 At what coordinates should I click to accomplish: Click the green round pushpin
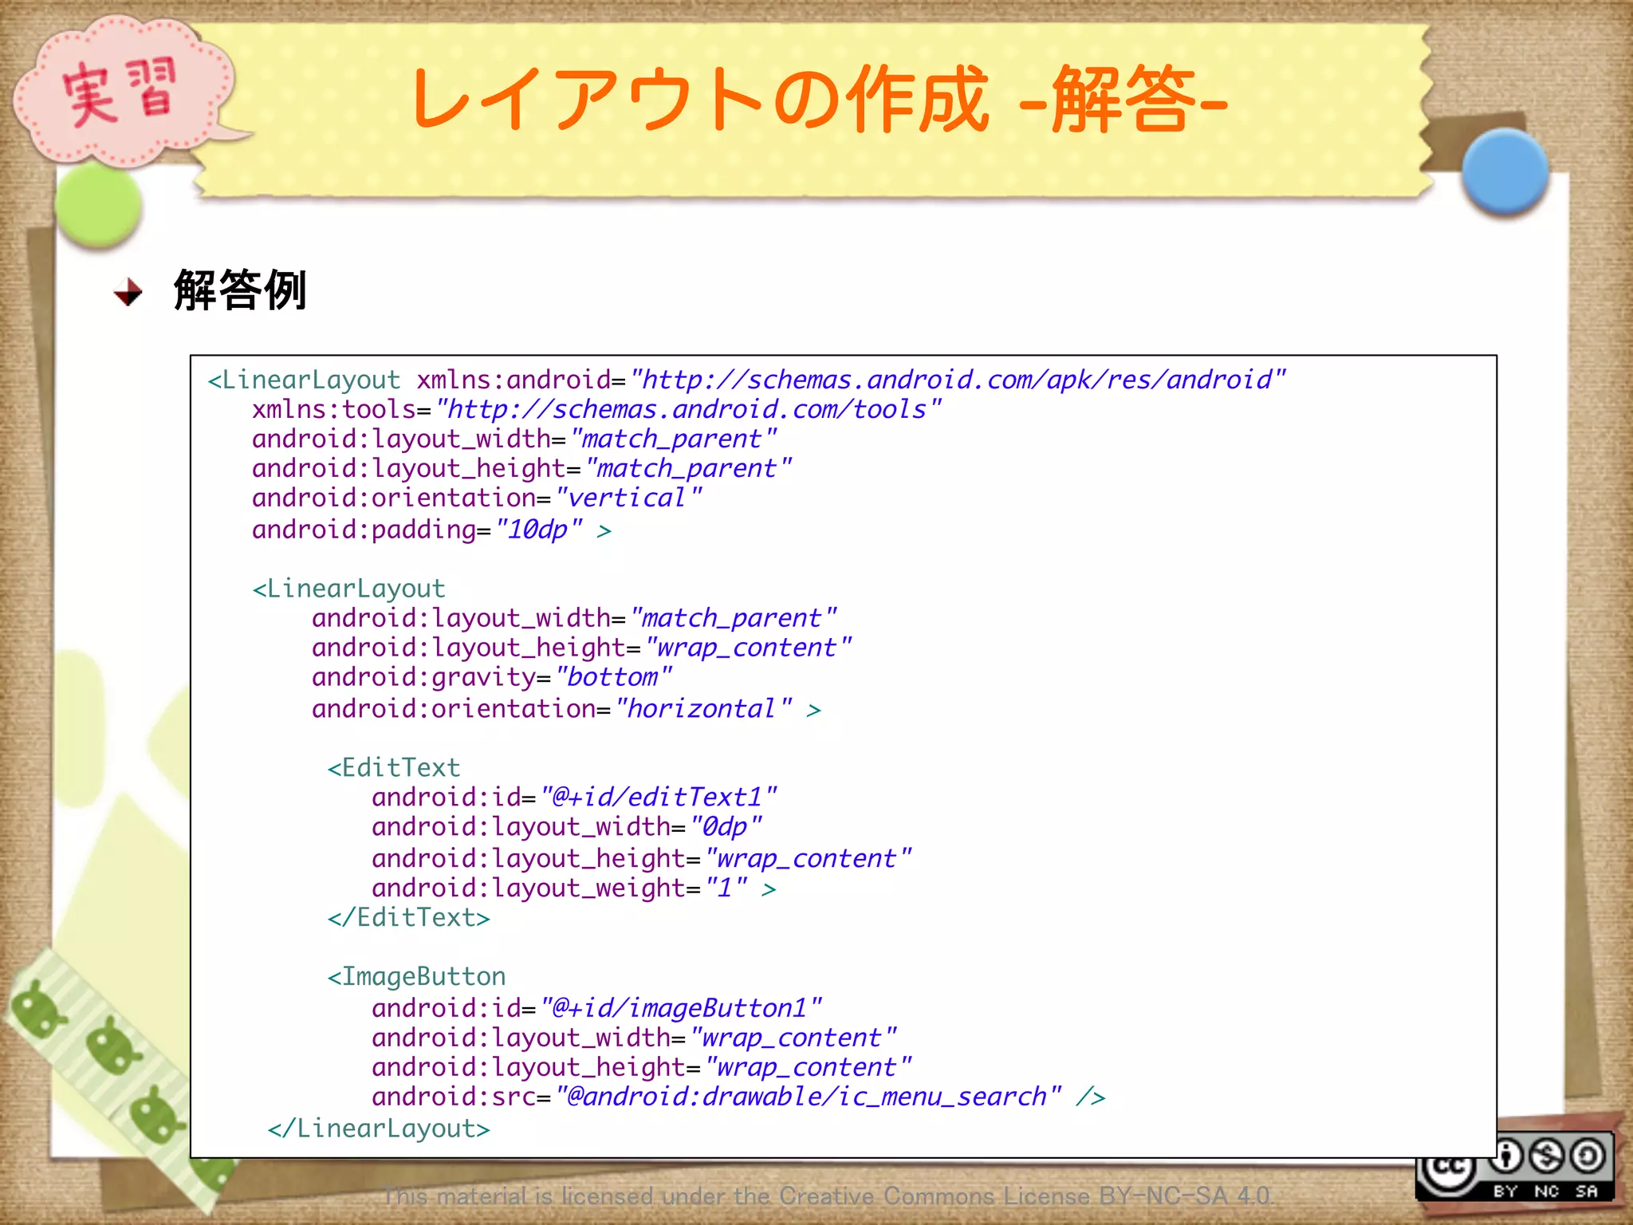[x=99, y=206]
